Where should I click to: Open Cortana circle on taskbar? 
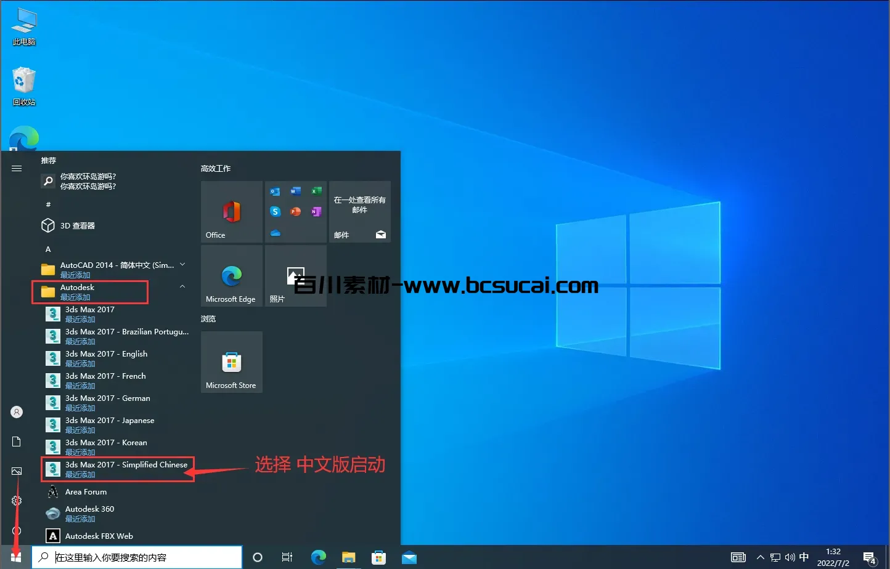(x=258, y=557)
